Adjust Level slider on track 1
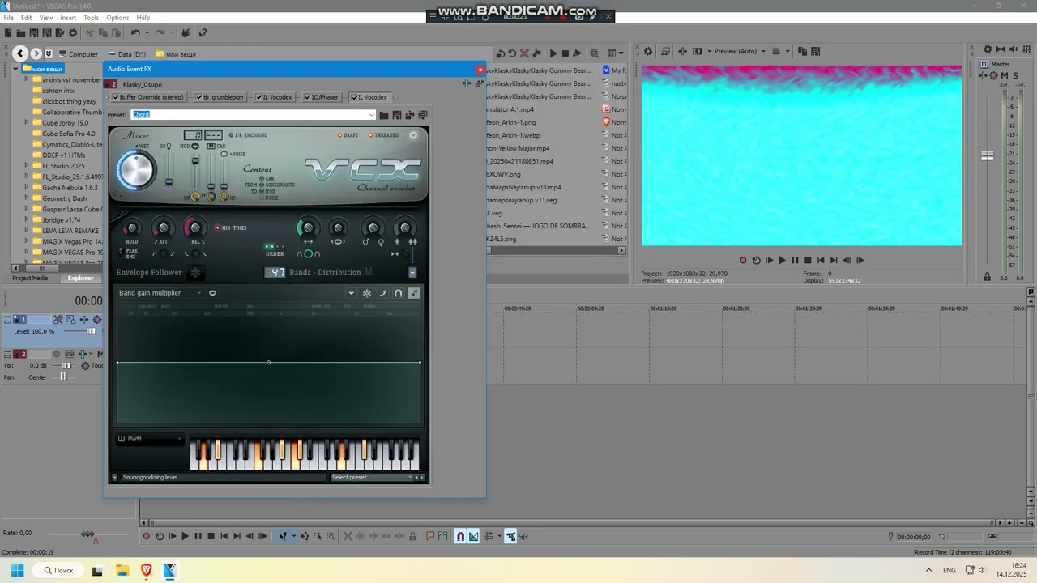 coord(91,331)
